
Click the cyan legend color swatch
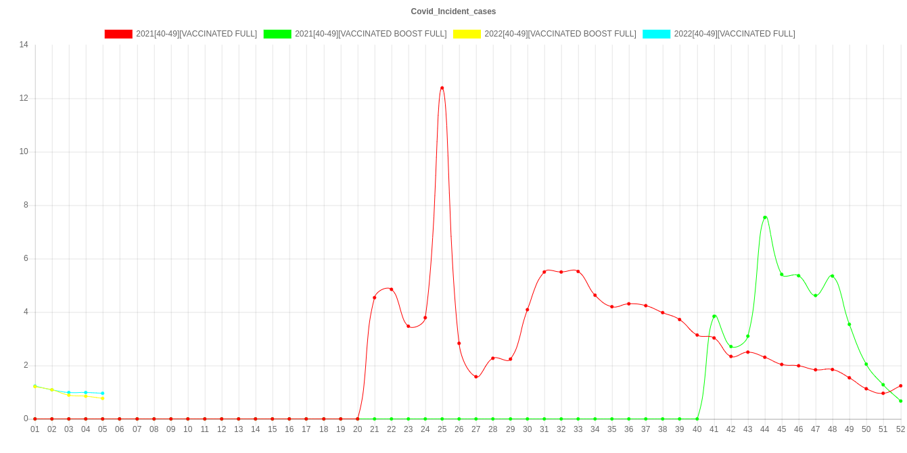(656, 34)
